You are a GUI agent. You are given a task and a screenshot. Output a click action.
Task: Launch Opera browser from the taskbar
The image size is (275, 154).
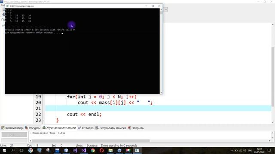point(101,150)
